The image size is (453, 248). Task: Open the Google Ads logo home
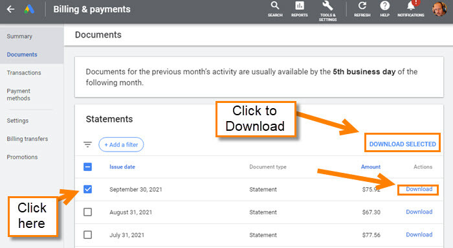[x=29, y=9]
